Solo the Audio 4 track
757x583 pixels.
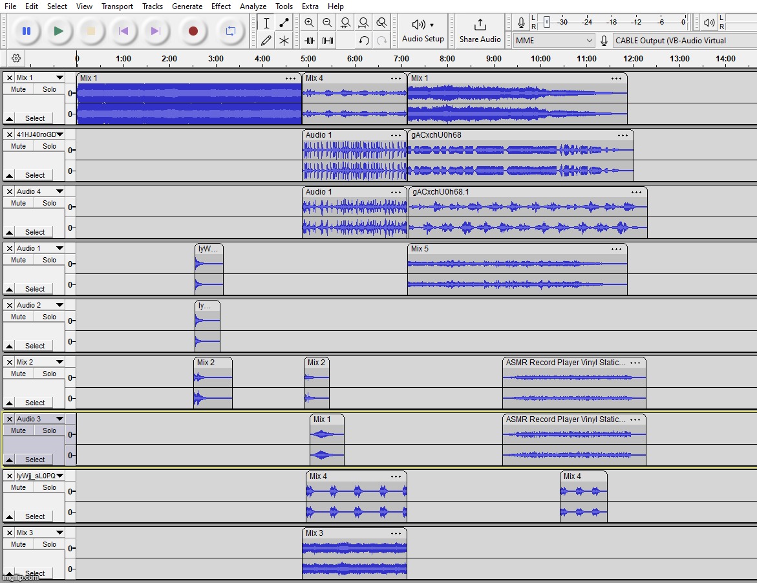coord(49,202)
